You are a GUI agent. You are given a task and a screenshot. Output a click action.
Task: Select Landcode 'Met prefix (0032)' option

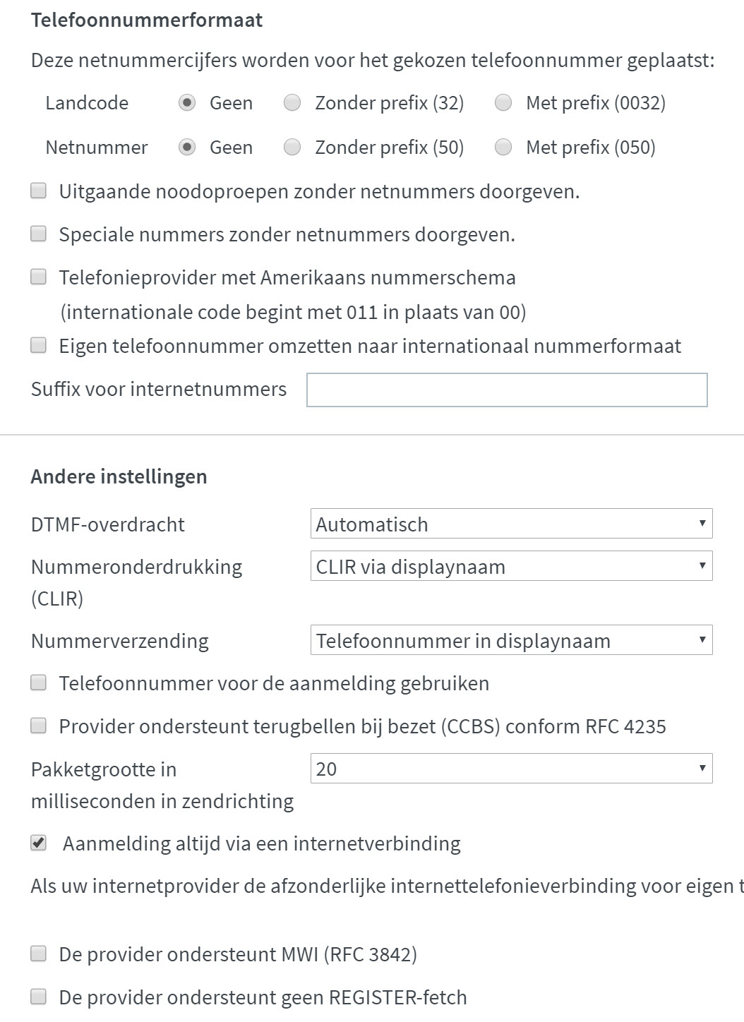click(x=503, y=103)
